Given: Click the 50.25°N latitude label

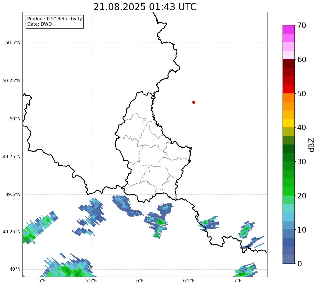Looking at the screenshot, I should pyautogui.click(x=12, y=81).
